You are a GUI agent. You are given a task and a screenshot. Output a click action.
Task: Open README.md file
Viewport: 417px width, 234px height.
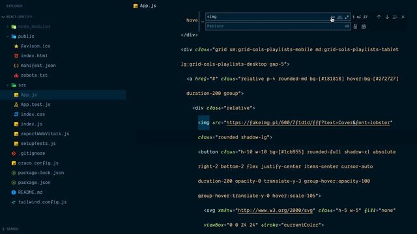30,192
